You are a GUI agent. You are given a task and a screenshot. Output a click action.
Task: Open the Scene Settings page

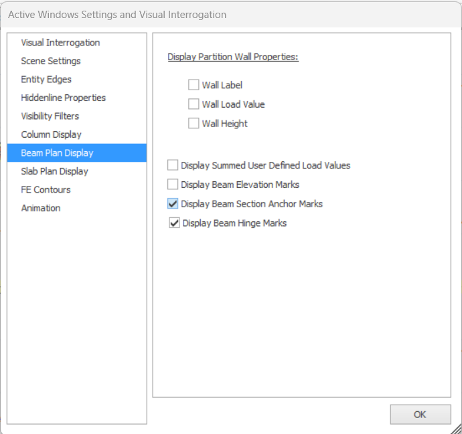51,61
